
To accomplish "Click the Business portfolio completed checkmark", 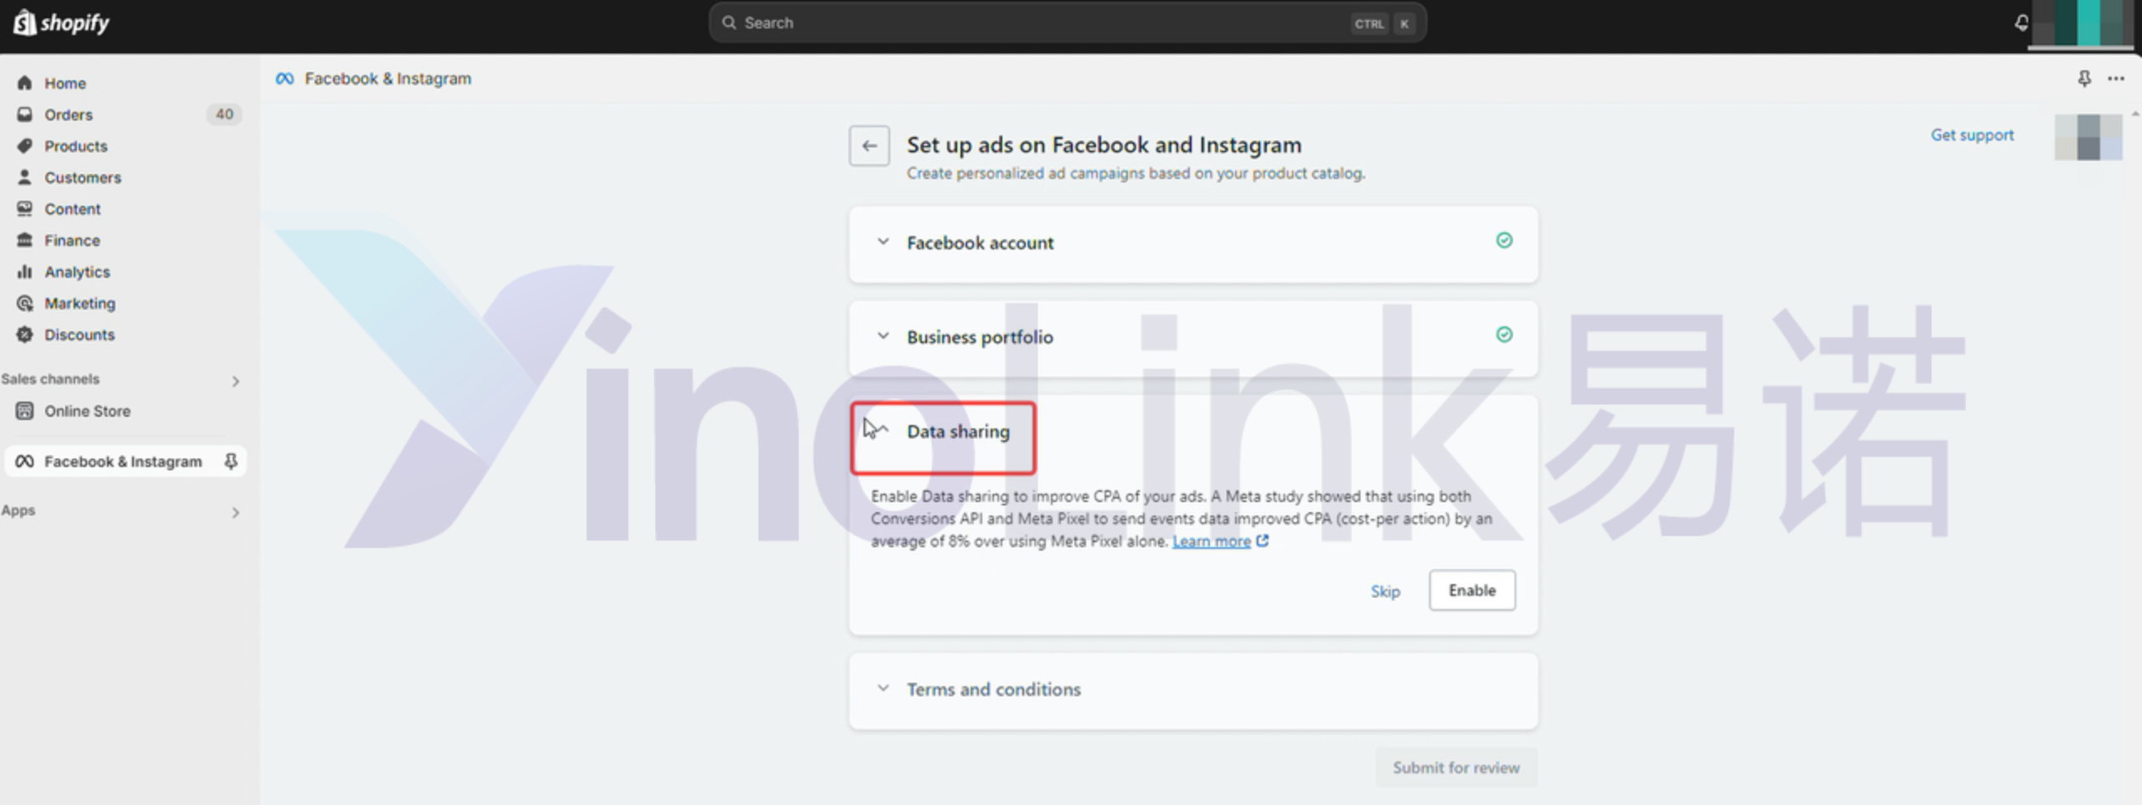I will (1504, 335).
